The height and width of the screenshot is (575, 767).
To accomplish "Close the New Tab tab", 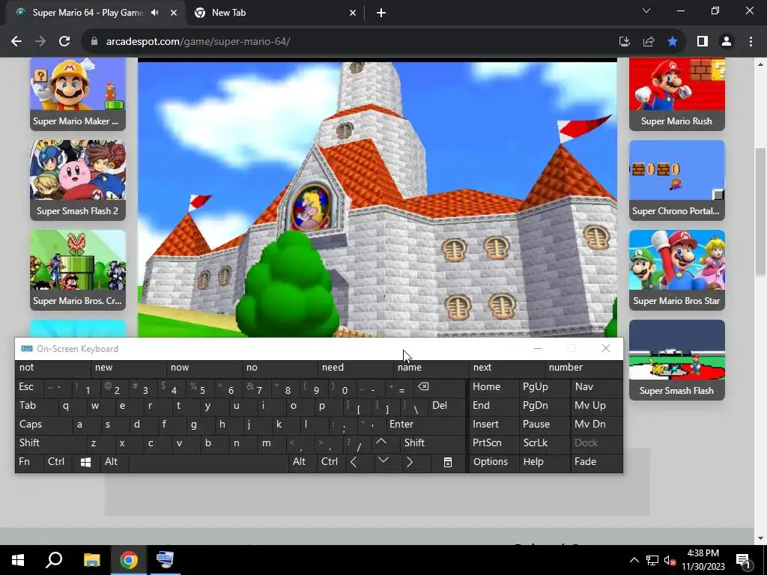I will 353,13.
